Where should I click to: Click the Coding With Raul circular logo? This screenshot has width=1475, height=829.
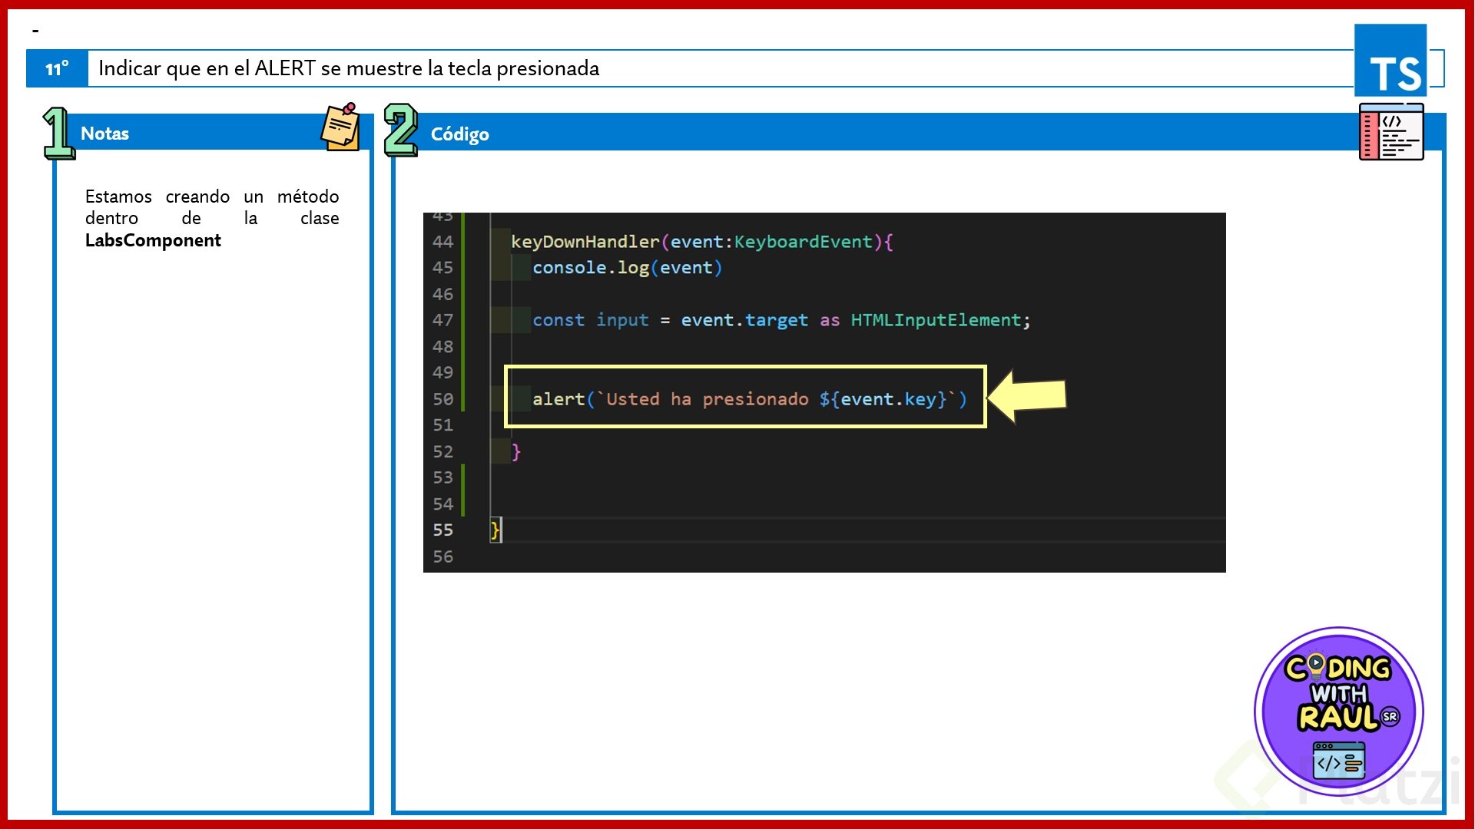click(1338, 710)
